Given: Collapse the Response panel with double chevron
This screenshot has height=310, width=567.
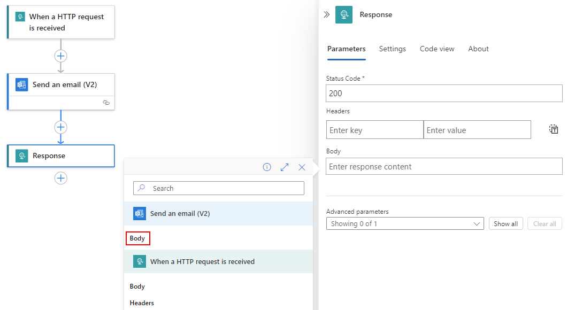Looking at the screenshot, I should 327,14.
